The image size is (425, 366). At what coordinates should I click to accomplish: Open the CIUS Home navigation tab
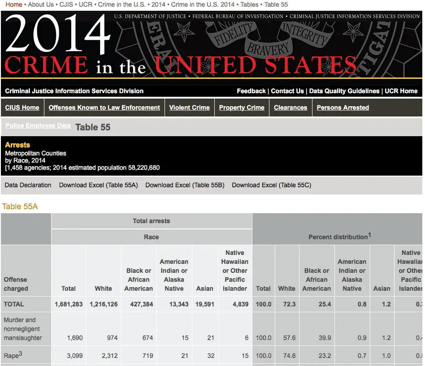pyautogui.click(x=22, y=108)
